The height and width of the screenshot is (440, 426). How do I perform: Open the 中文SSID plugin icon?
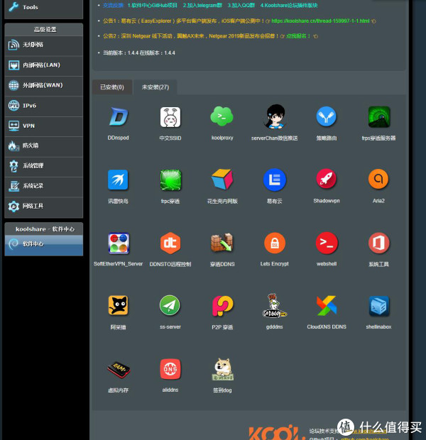point(170,116)
